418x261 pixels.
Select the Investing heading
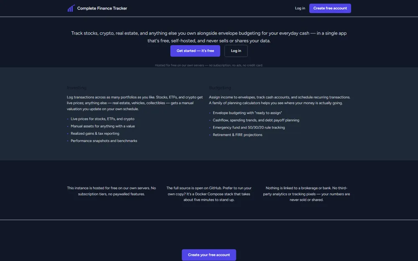click(76, 88)
